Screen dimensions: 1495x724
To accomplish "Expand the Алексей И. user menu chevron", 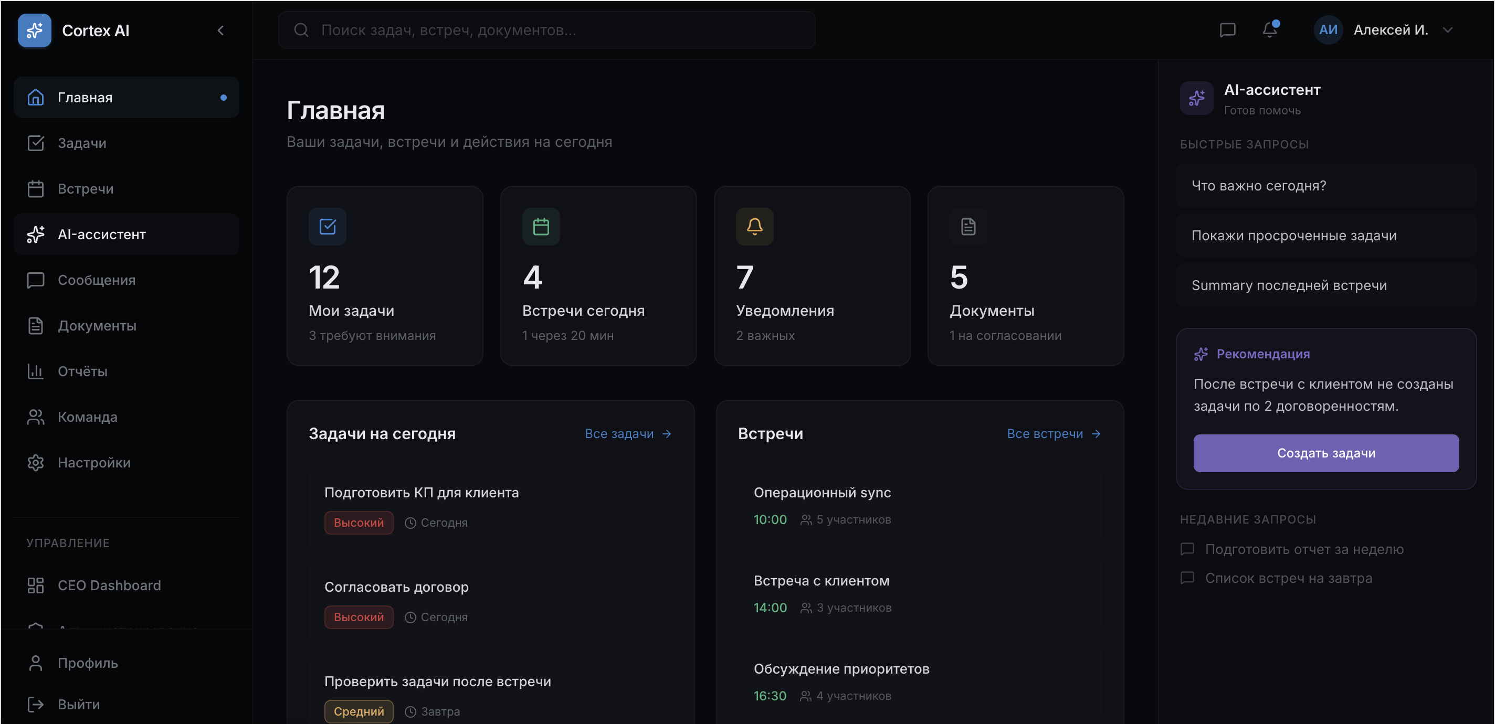I will (1447, 30).
